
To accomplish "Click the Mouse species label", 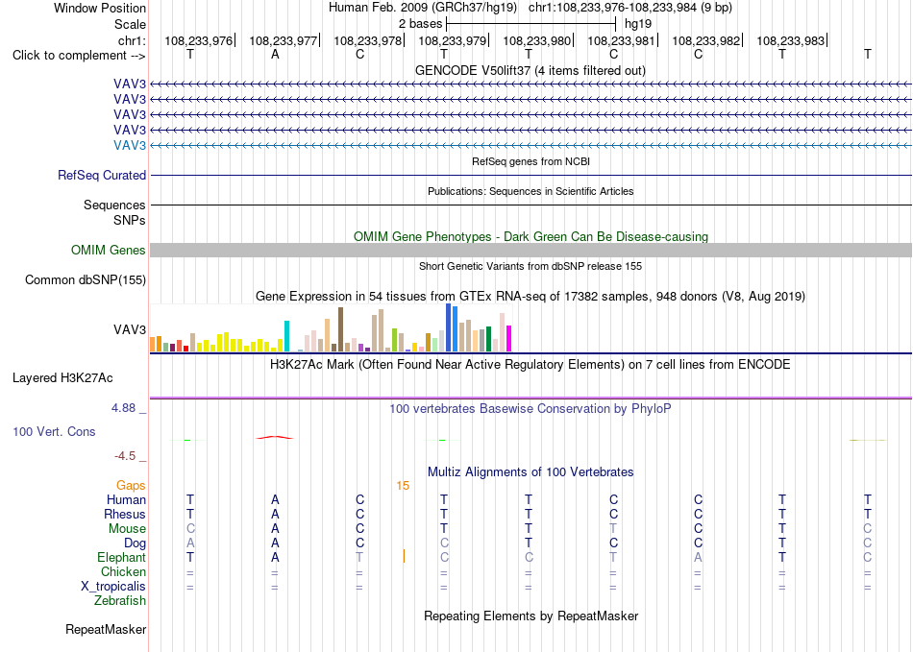I will [x=127, y=529].
